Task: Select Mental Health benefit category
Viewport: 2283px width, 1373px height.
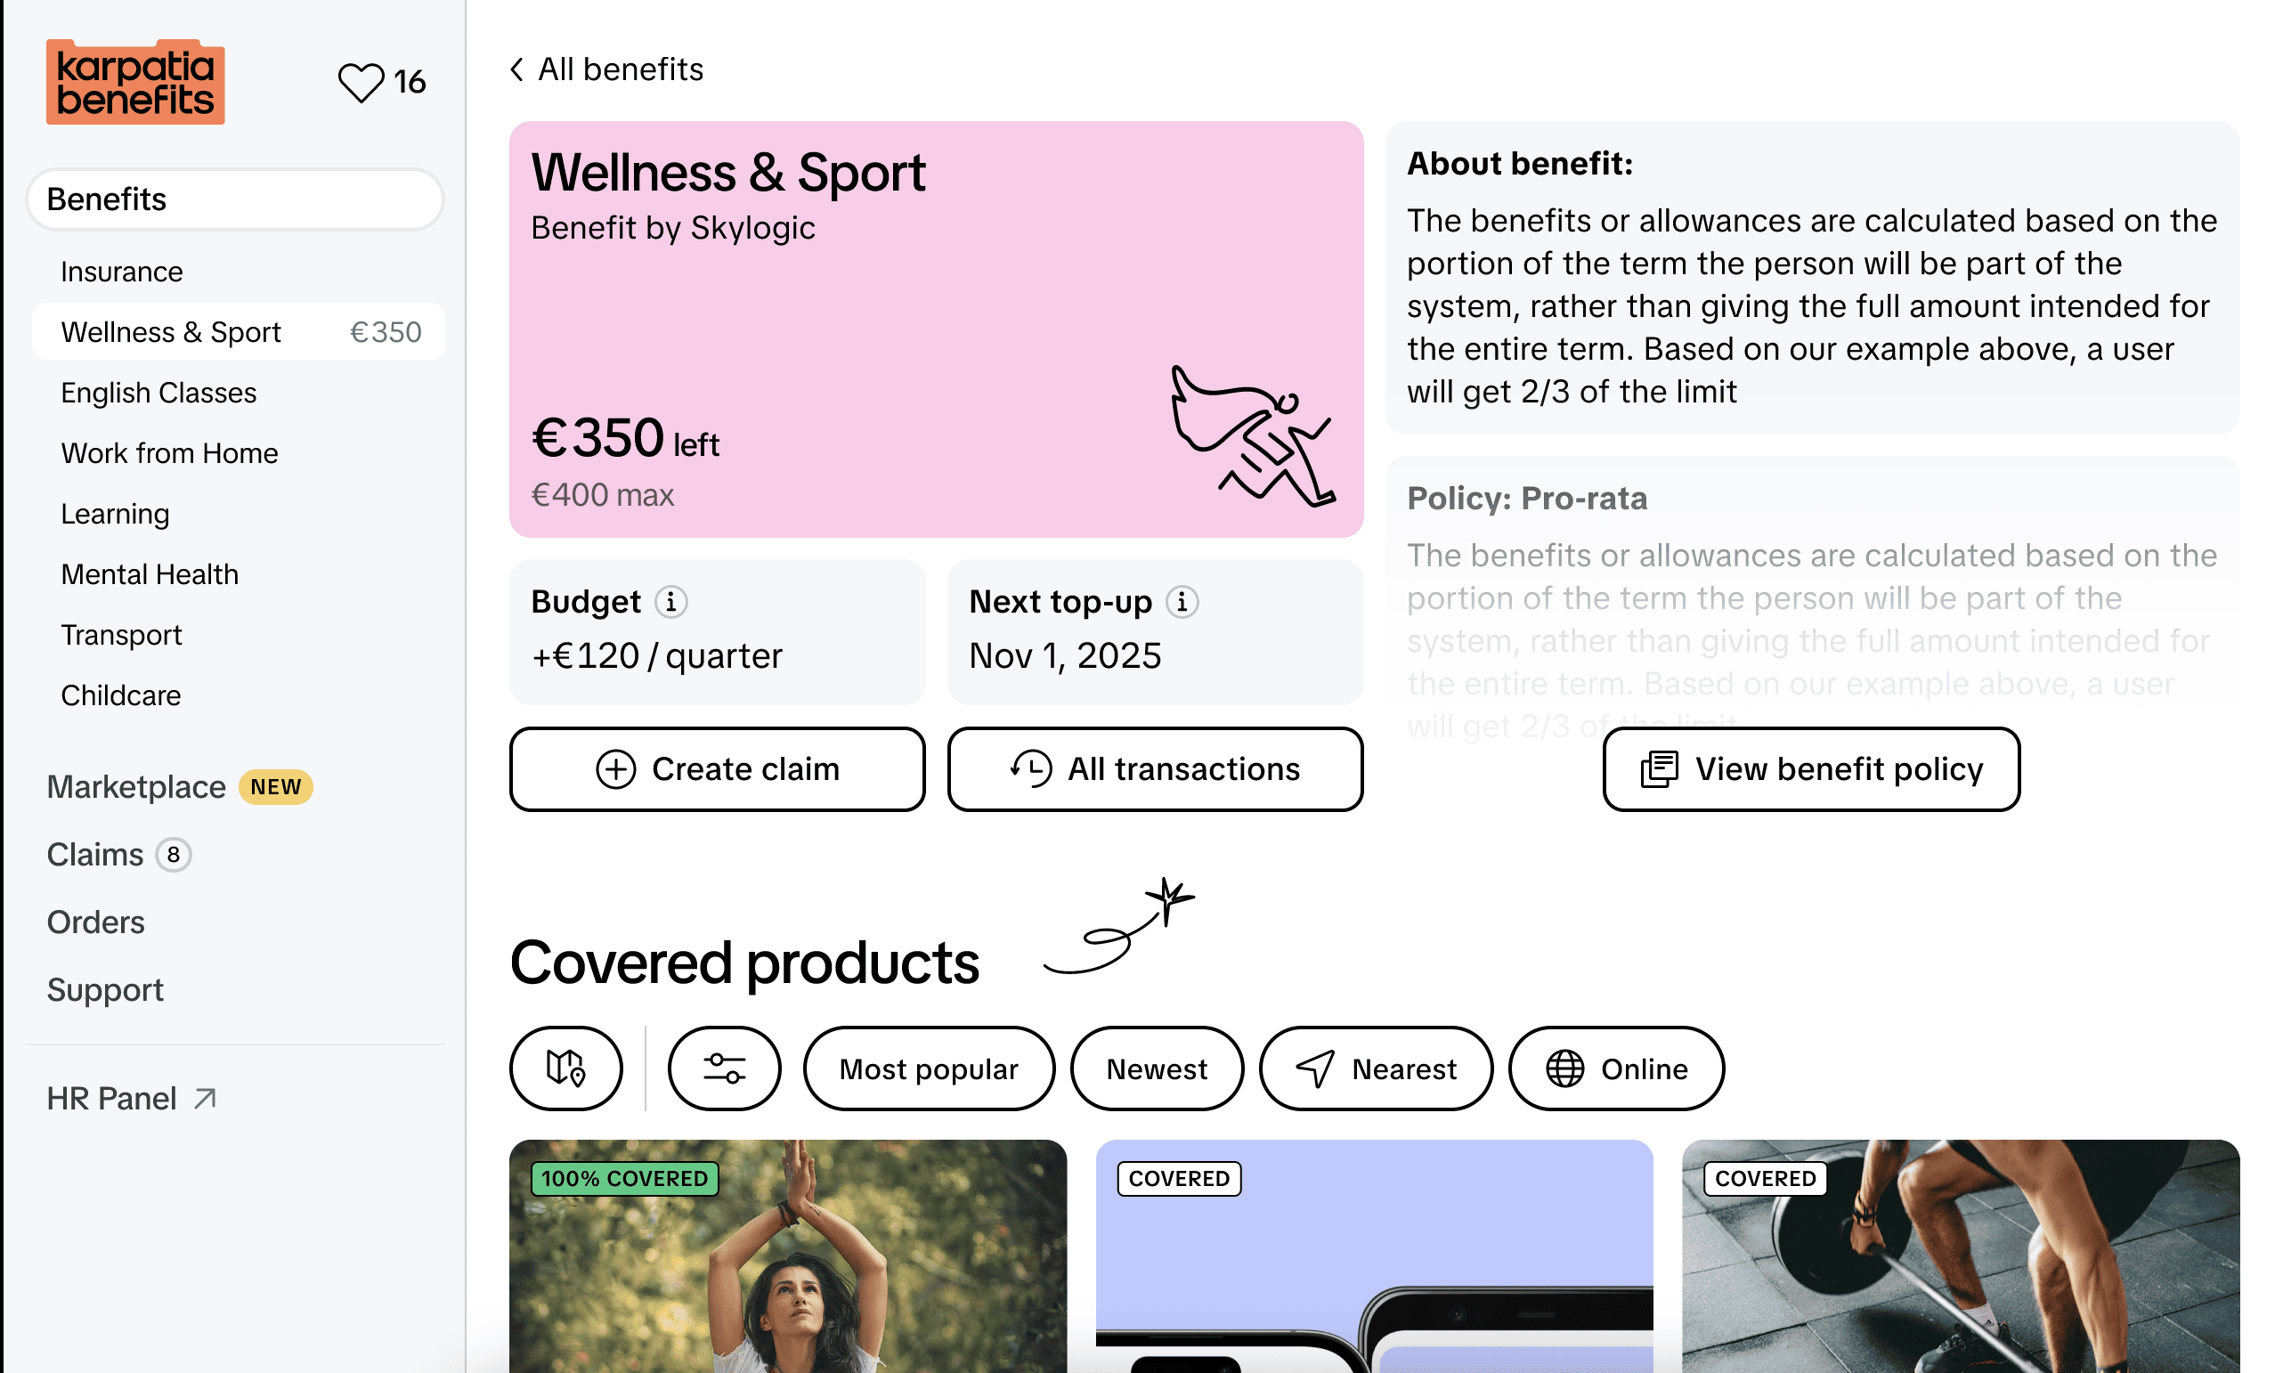Action: 149,574
